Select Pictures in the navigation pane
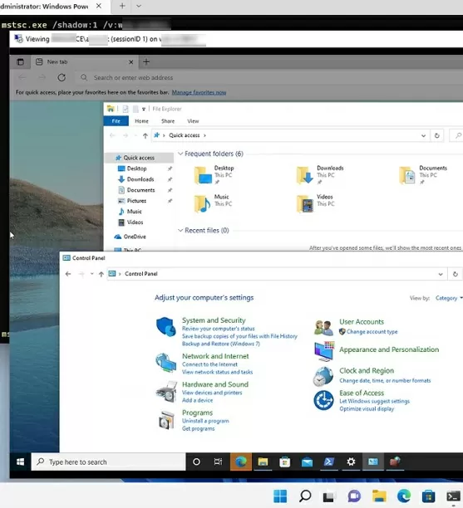The width and height of the screenshot is (463, 508). point(136,201)
